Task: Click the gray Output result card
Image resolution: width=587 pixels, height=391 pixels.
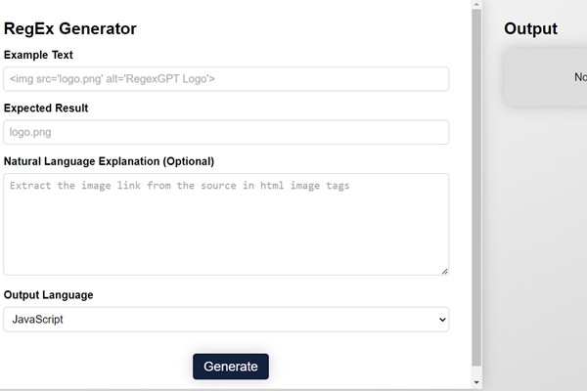Action: (x=546, y=77)
